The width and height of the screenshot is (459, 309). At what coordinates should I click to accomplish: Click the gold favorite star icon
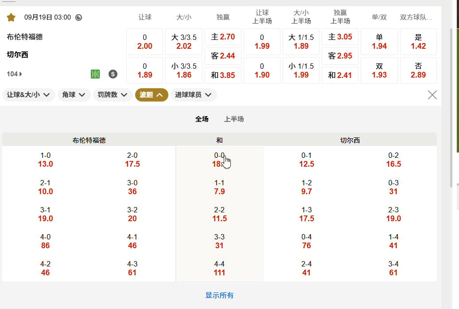click(x=11, y=17)
